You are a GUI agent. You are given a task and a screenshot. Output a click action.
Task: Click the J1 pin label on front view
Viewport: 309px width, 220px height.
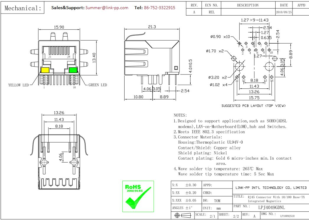coord(50,57)
